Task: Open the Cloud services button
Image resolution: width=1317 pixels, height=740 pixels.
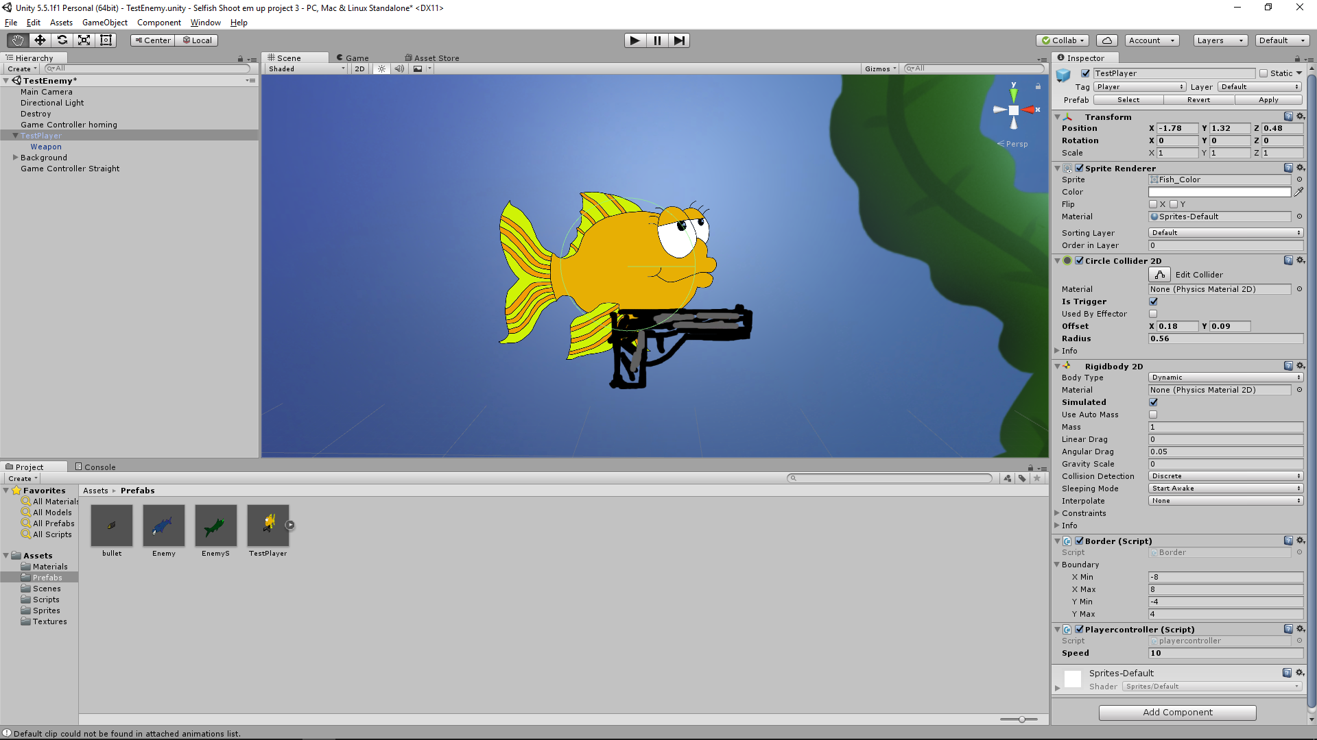Action: (x=1106, y=40)
